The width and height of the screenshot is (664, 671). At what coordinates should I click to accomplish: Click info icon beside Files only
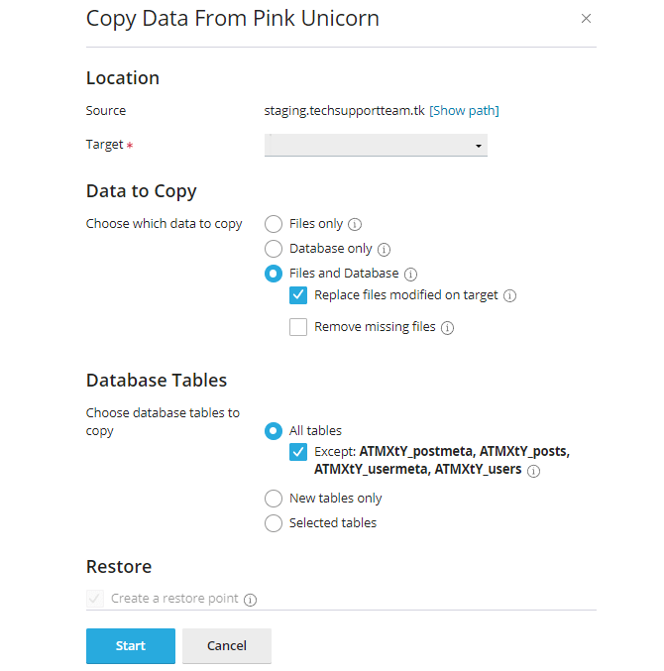(x=355, y=224)
